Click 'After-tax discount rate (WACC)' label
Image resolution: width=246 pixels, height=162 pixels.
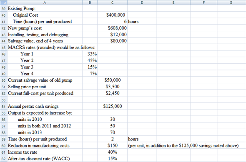(x=45, y=159)
